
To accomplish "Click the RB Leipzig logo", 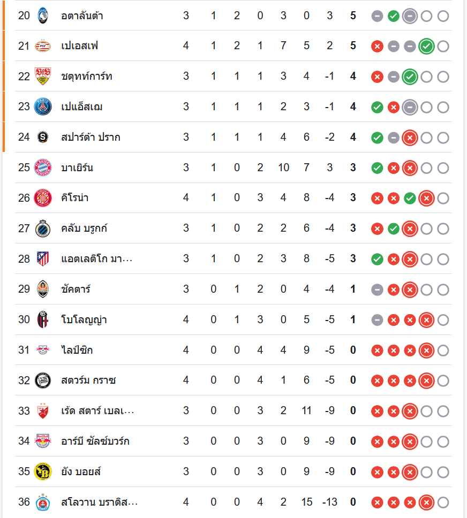I will click(x=42, y=351).
